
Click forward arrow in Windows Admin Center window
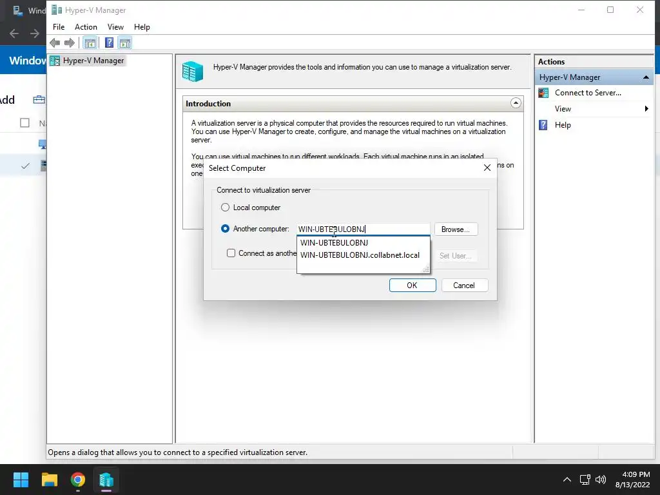[35, 34]
